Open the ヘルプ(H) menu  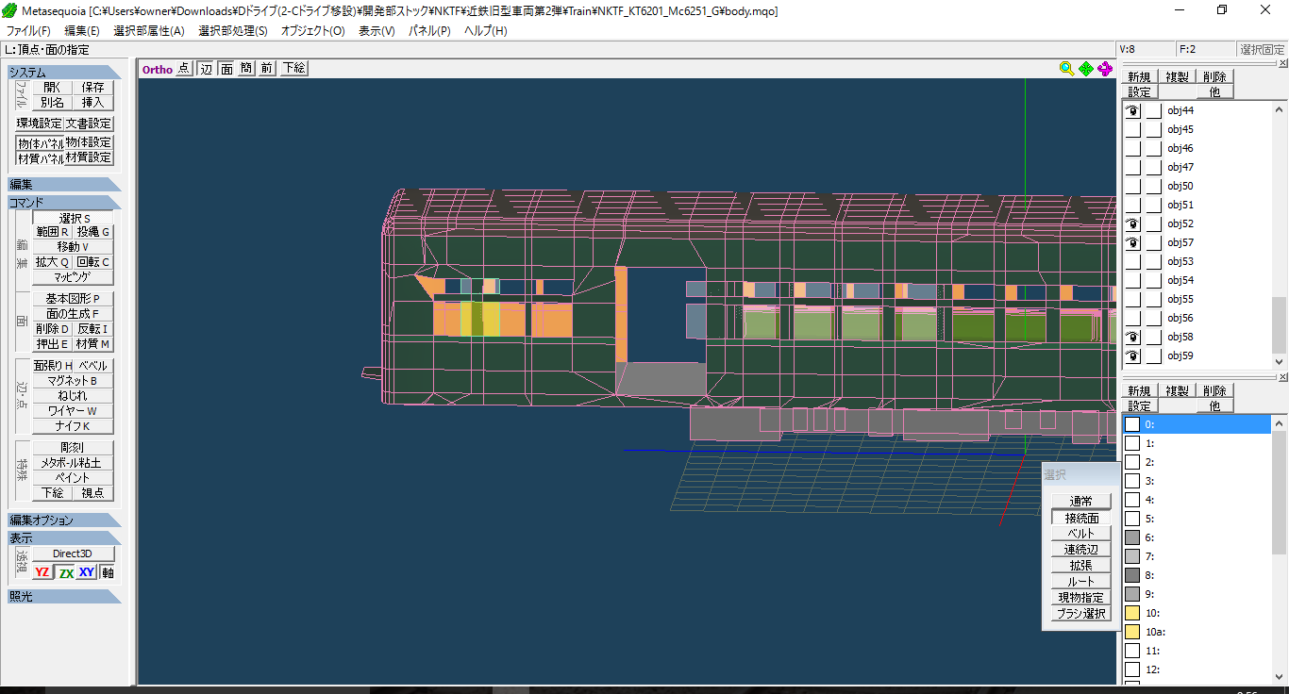point(485,31)
